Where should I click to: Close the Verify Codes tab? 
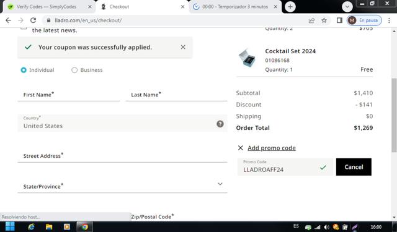[89, 7]
